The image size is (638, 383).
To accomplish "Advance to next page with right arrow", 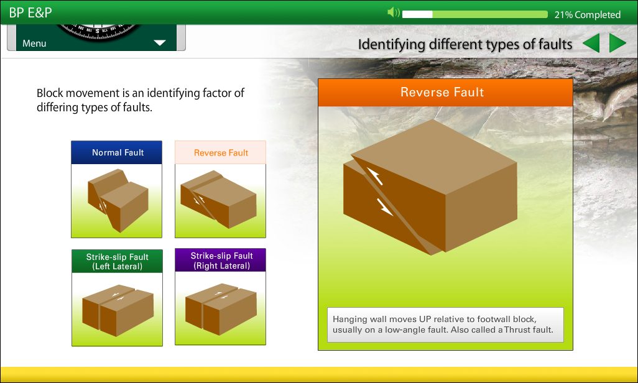I will [617, 44].
